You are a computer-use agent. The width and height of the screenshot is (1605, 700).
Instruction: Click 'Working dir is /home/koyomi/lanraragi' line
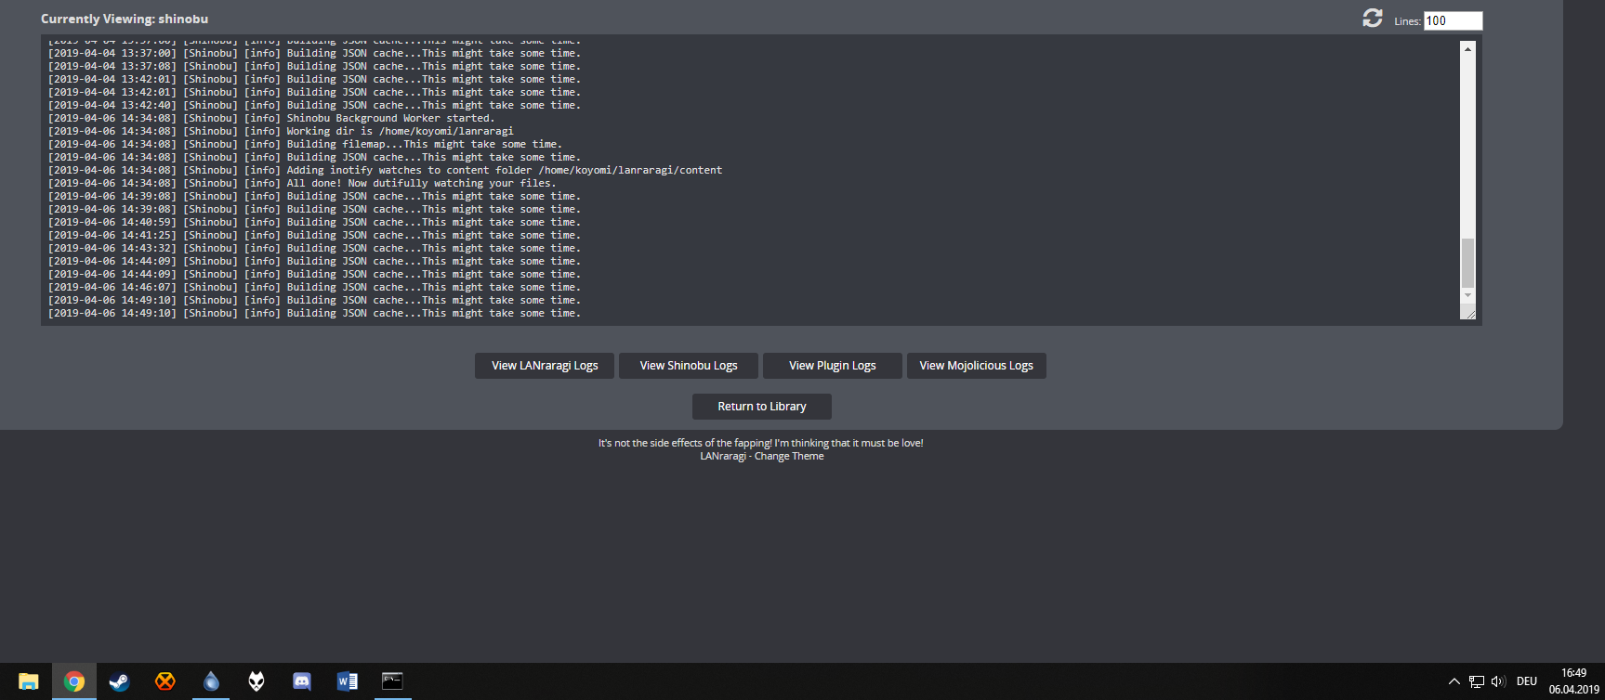(281, 131)
